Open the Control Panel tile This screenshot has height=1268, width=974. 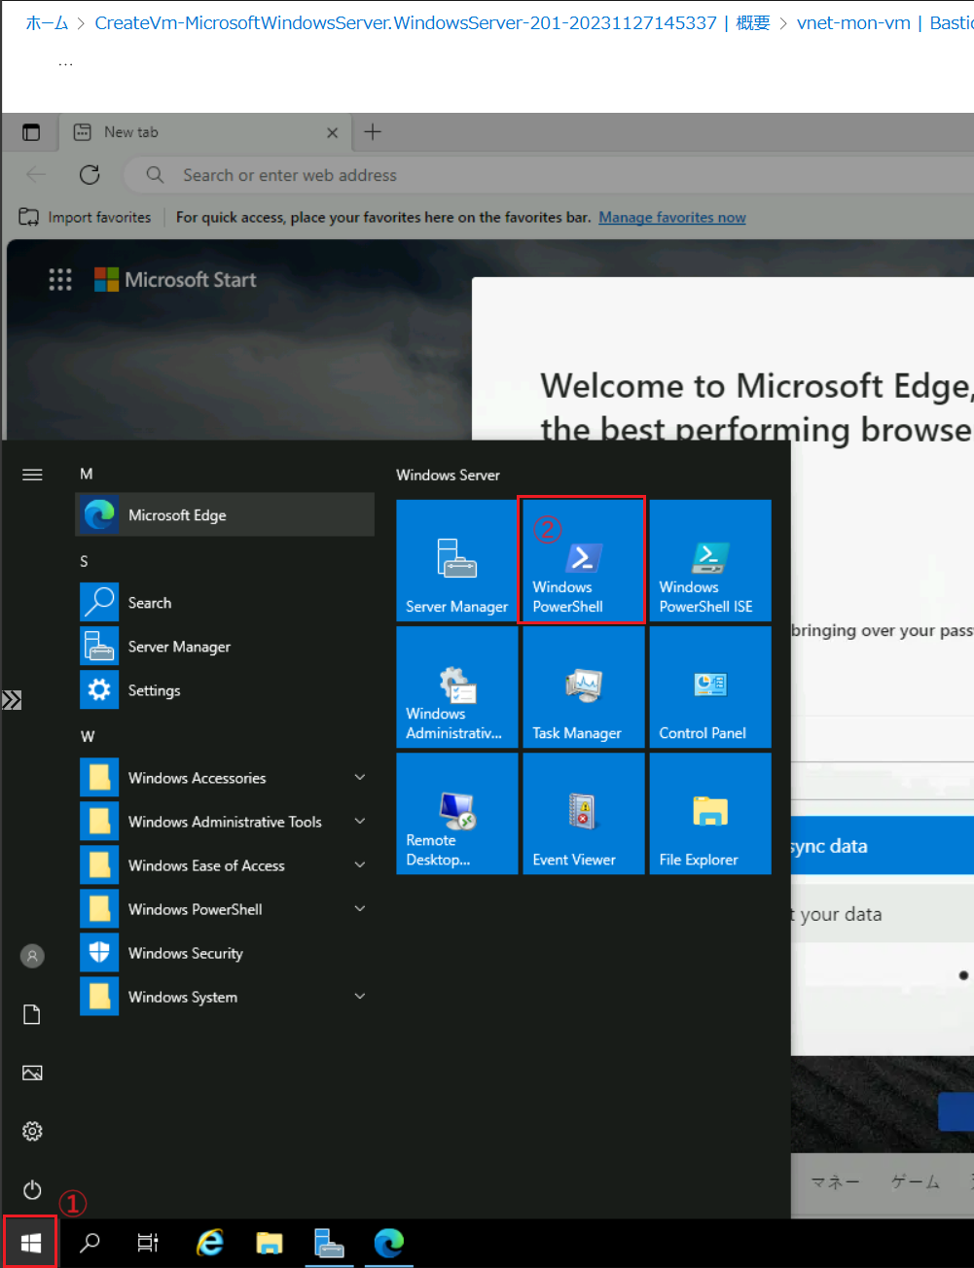point(710,687)
